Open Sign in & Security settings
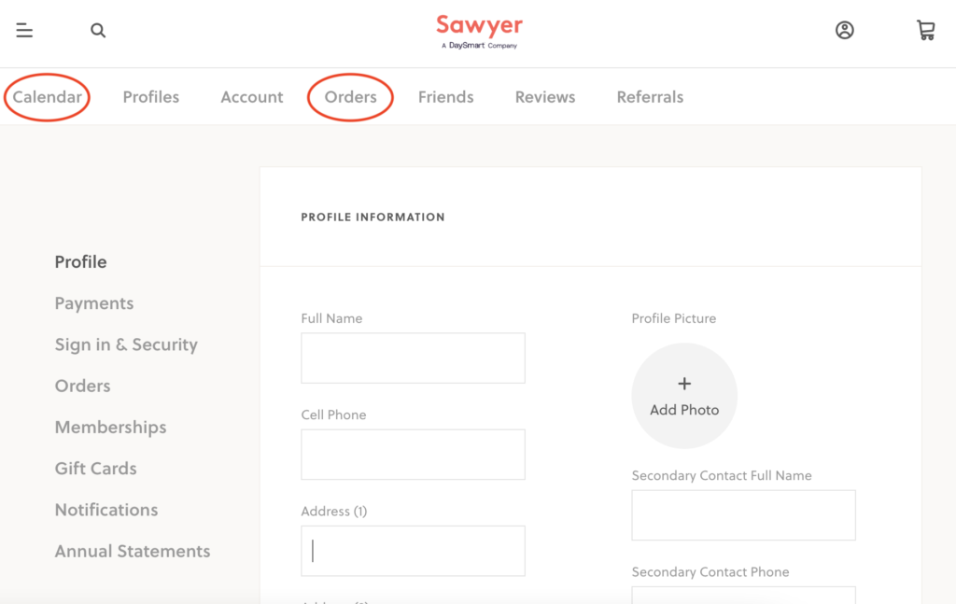The width and height of the screenshot is (956, 604). point(126,344)
